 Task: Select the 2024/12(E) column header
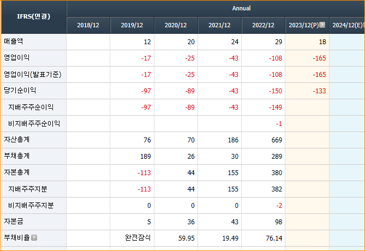point(348,25)
